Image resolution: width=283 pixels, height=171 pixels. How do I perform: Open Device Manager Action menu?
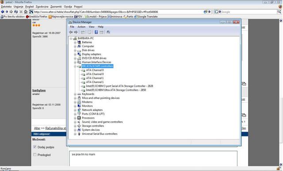point(81,27)
